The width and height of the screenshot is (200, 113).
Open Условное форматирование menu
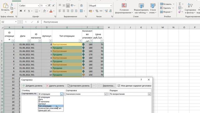[x=124, y=8]
